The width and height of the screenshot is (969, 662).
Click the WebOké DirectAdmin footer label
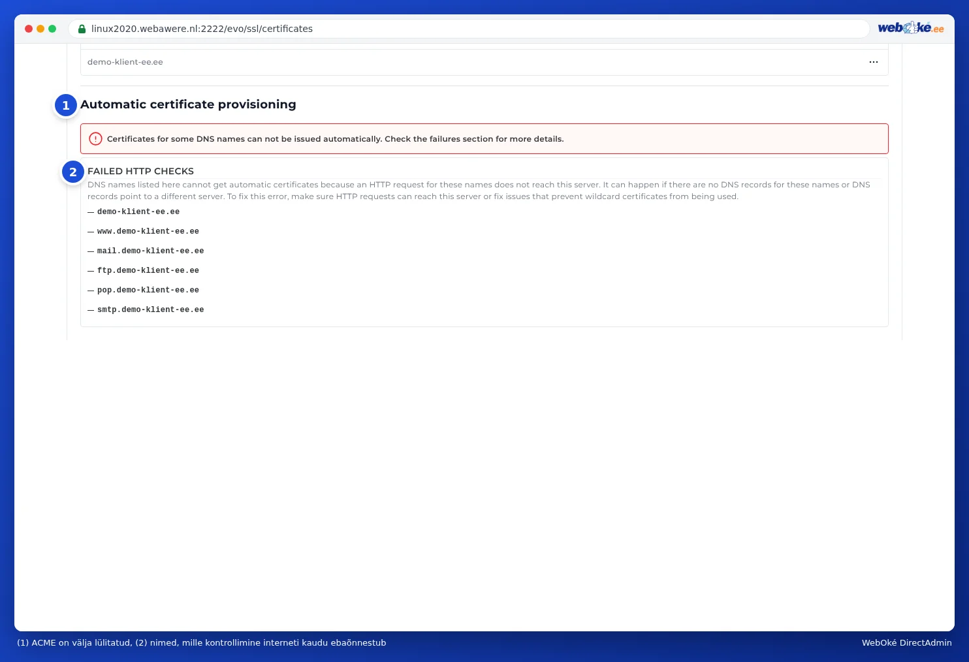pos(906,642)
